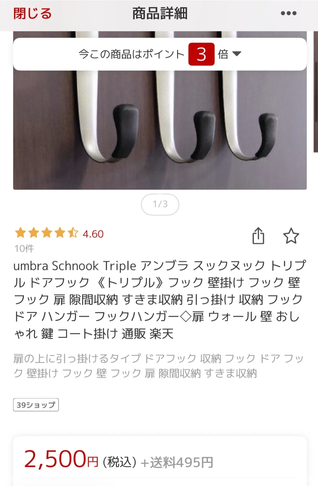Select the umbra Schnook Triple product title
This screenshot has height=486, width=318.
pos(160,300)
